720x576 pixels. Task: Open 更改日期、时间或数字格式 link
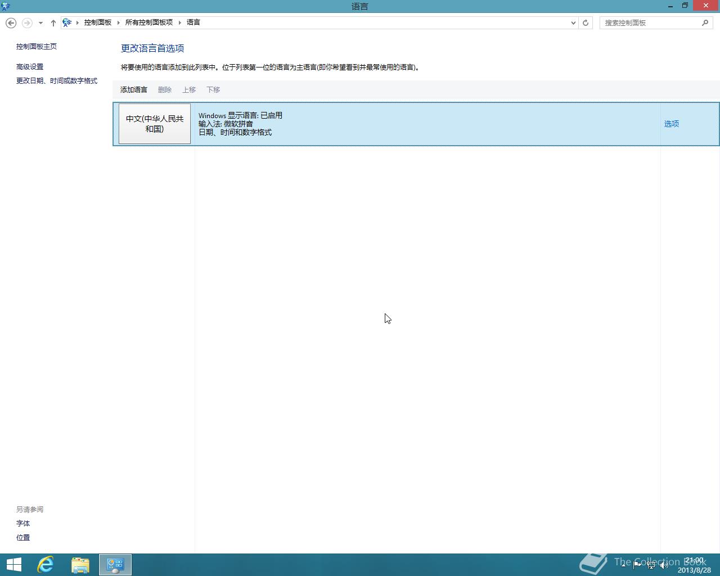click(57, 81)
